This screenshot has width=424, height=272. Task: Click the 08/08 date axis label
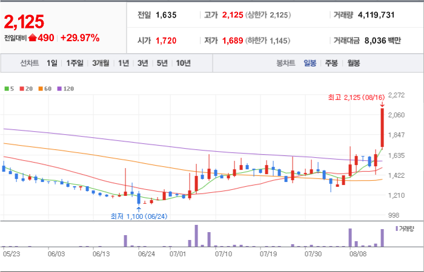(x=358, y=254)
